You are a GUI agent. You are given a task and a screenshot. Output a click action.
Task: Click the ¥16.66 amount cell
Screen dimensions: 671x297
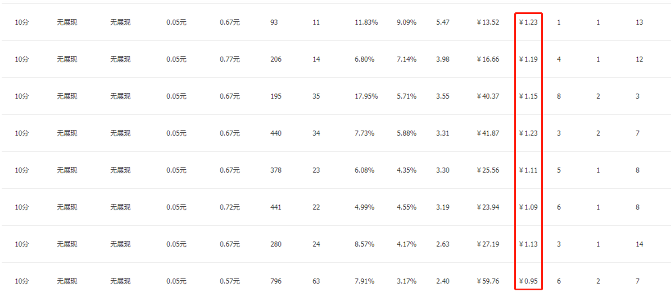tap(487, 59)
